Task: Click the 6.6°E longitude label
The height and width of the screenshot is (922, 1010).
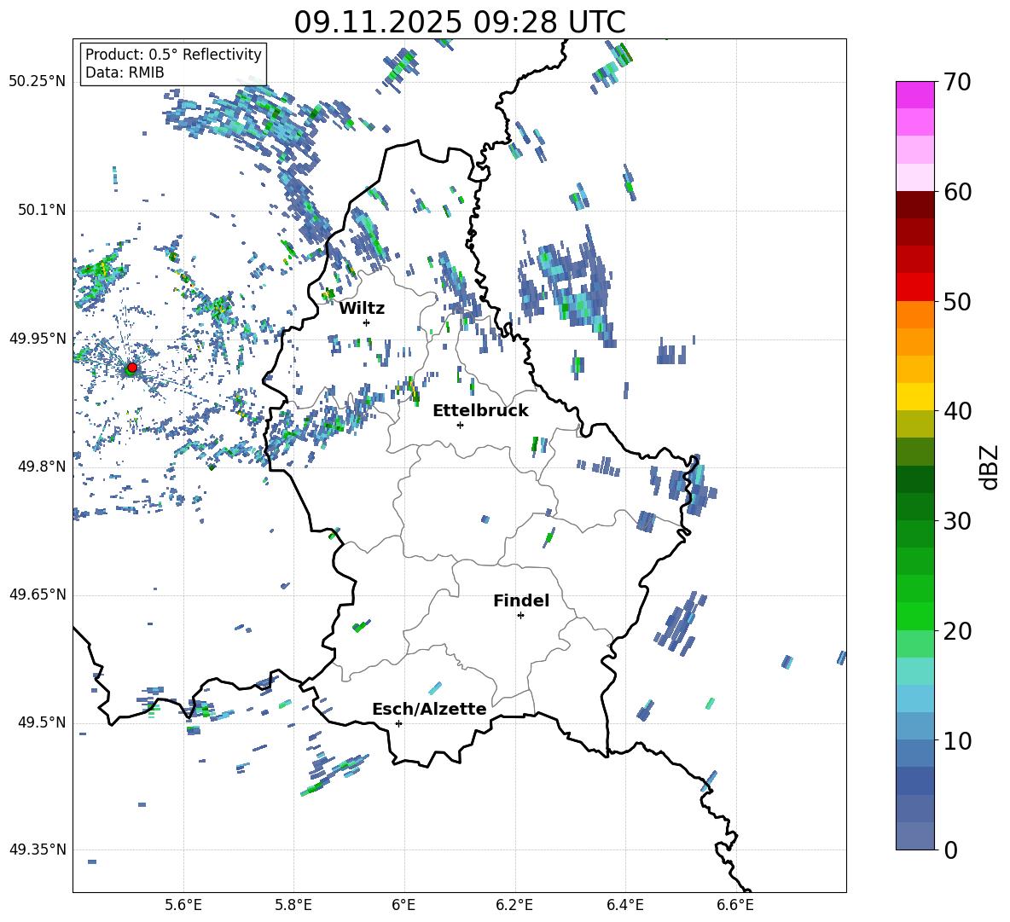Action: click(x=735, y=905)
